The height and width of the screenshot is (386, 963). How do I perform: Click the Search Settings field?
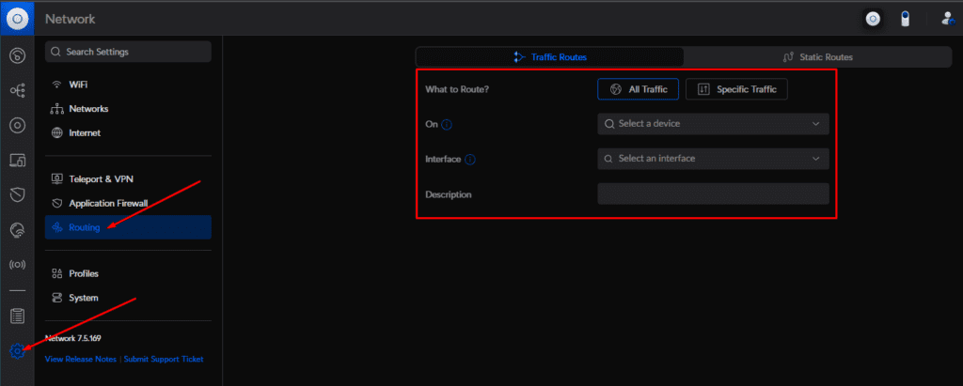[x=128, y=52]
